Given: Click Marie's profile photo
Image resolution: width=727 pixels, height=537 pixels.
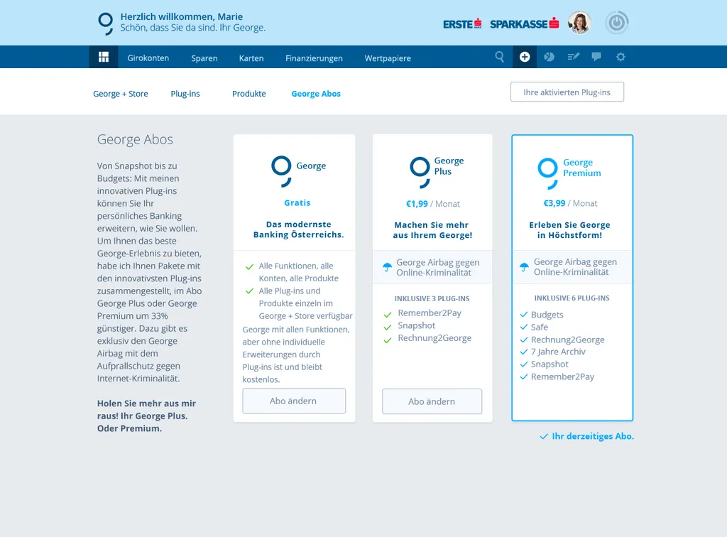Looking at the screenshot, I should [x=579, y=23].
